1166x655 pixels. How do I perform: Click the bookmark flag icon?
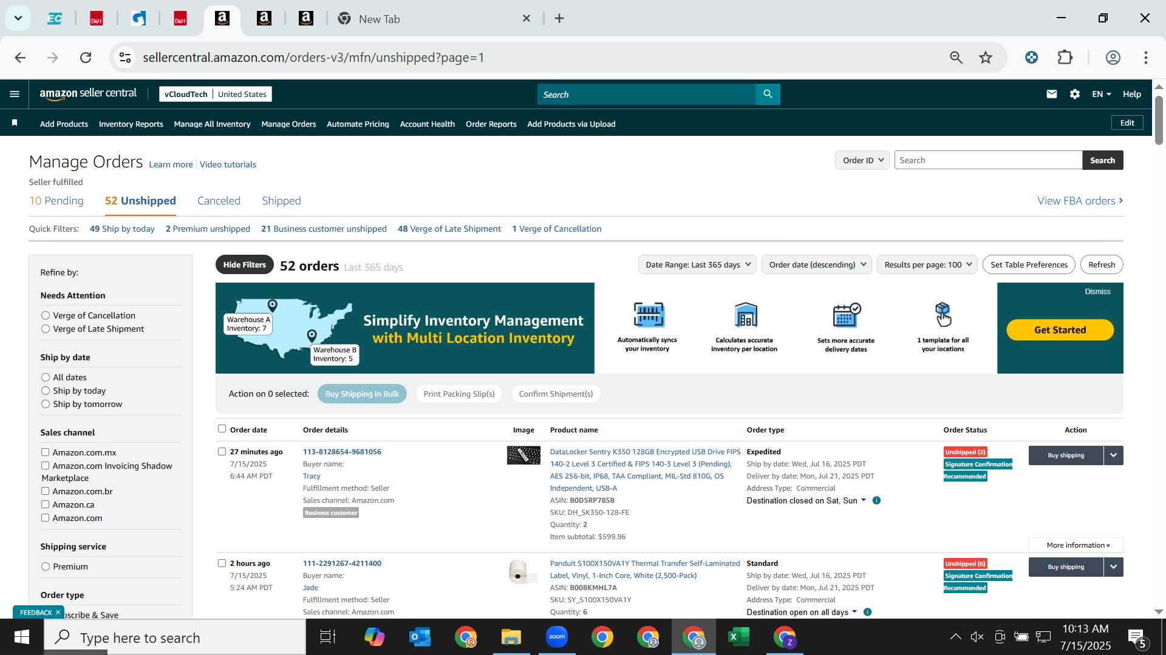(x=15, y=123)
